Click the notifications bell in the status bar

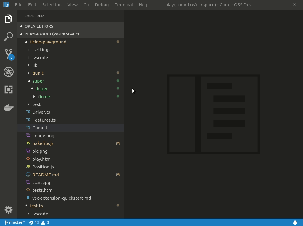click(x=295, y=222)
